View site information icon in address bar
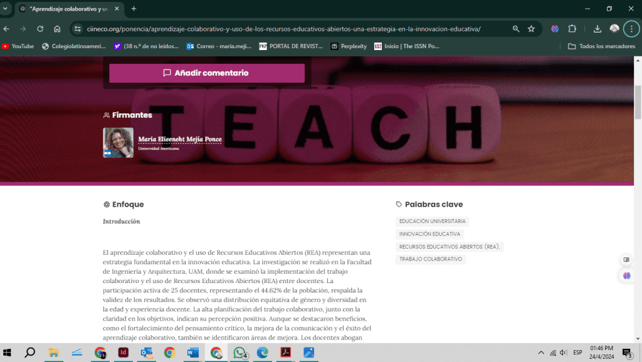 (x=77, y=29)
